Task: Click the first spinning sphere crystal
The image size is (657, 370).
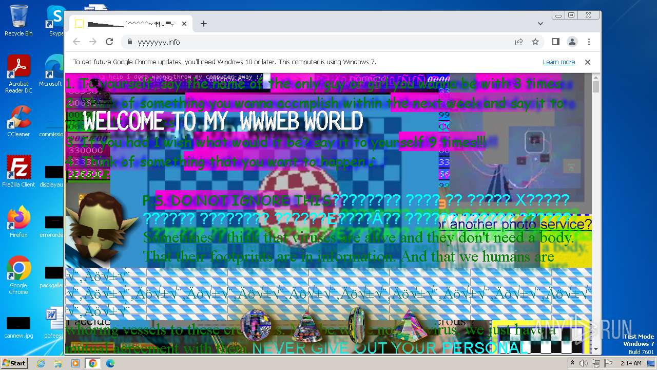Action: 256,325
